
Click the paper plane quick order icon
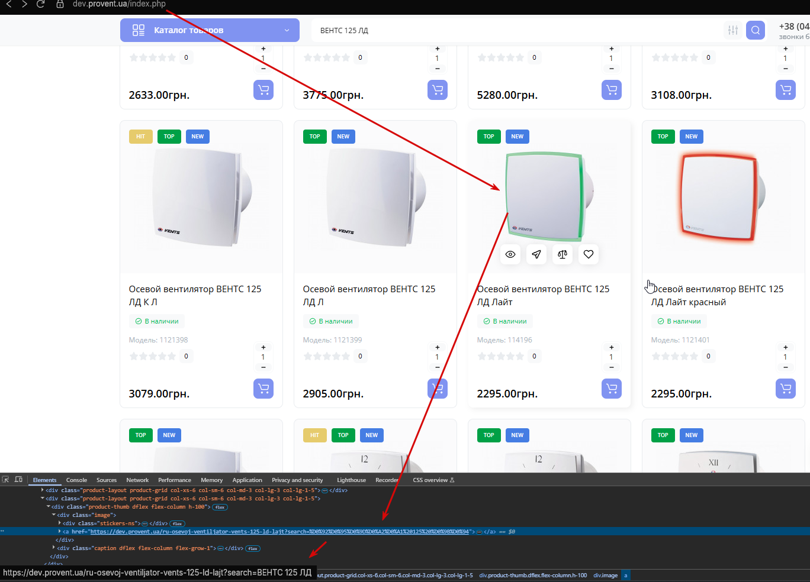point(536,254)
